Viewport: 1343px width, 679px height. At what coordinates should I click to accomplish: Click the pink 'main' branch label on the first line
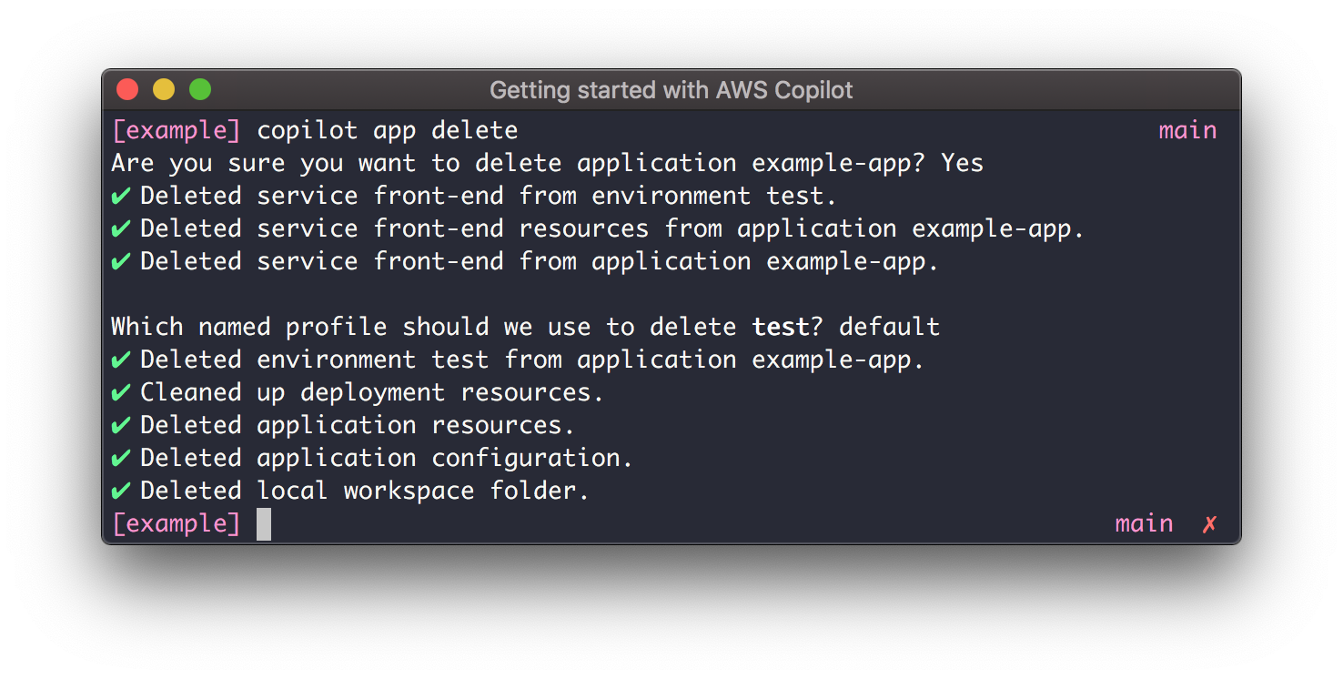coord(1187,130)
